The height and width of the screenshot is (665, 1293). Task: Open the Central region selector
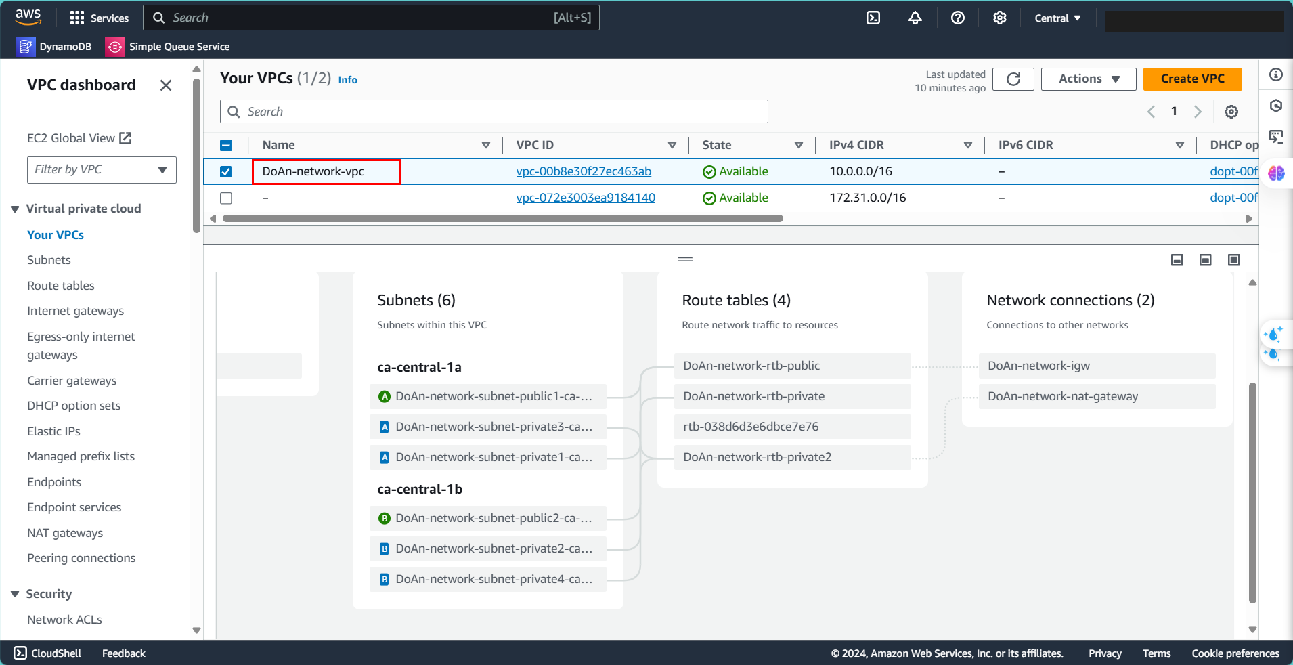[x=1057, y=18]
